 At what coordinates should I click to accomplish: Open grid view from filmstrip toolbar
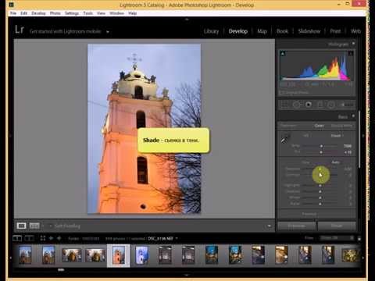click(43, 238)
